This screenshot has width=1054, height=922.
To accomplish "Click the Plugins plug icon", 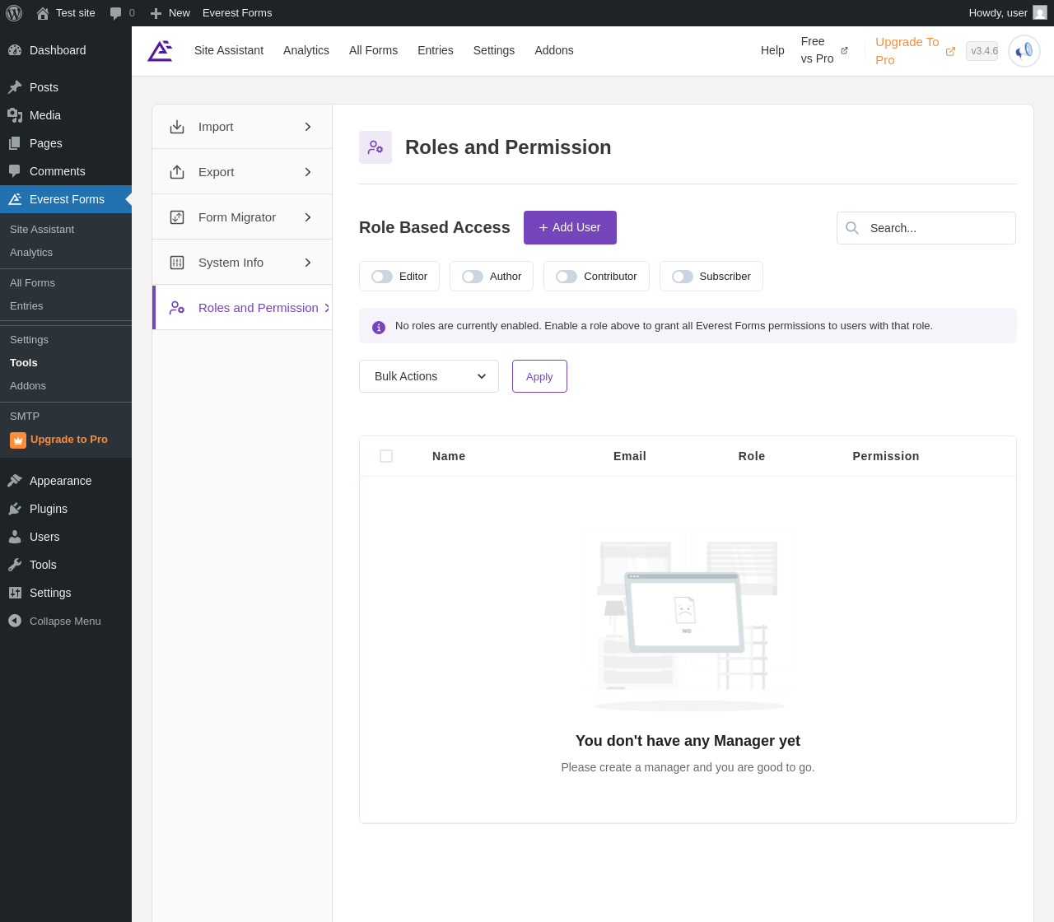I will click(x=15, y=509).
